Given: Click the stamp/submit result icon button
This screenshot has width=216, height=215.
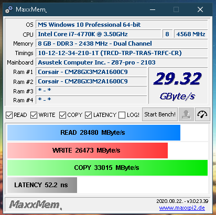Looking at the screenshot, I should point(186,114).
